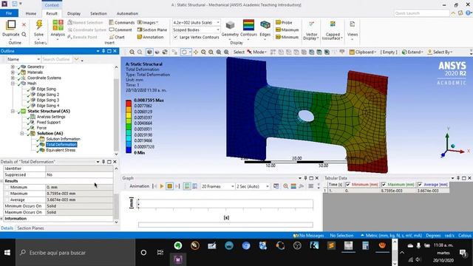Open the File menu tab
This screenshot has height=266, width=473.
point(9,13)
